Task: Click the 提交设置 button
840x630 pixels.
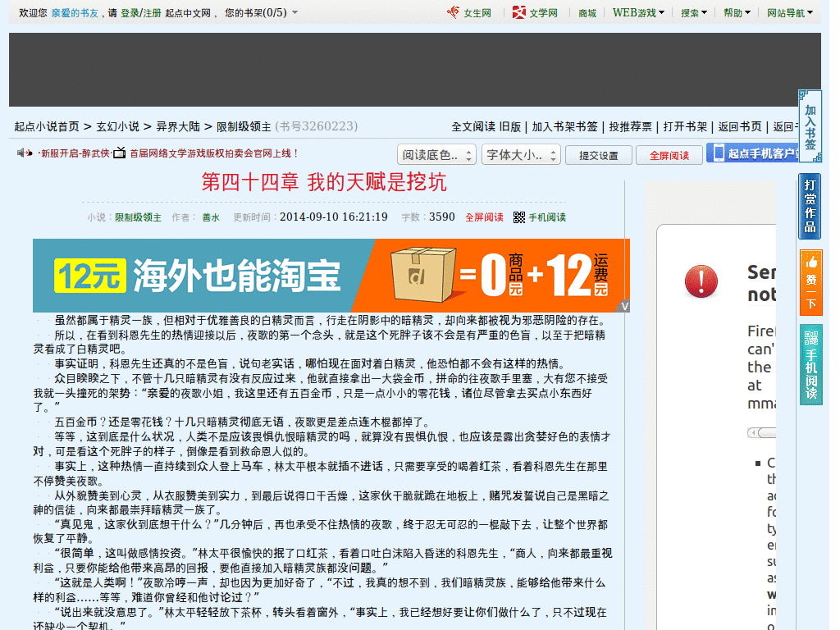Action: pos(598,153)
